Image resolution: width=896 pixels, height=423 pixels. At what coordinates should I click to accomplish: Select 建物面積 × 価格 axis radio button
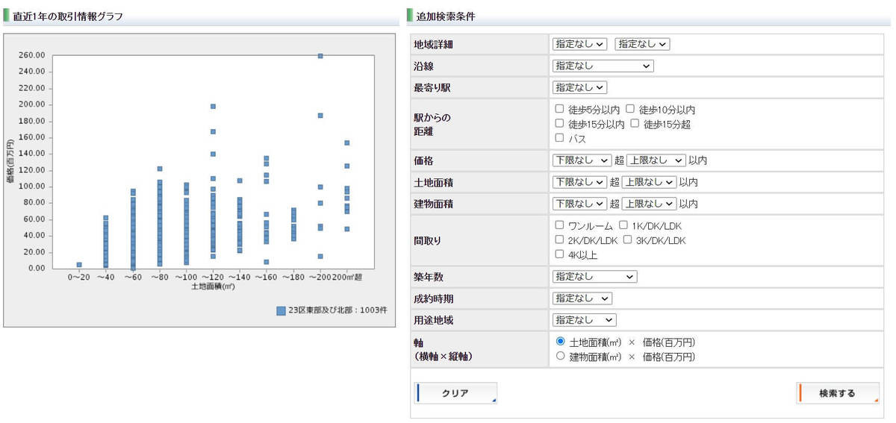(x=561, y=357)
